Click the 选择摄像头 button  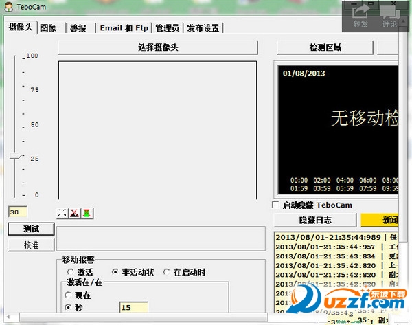(x=158, y=47)
